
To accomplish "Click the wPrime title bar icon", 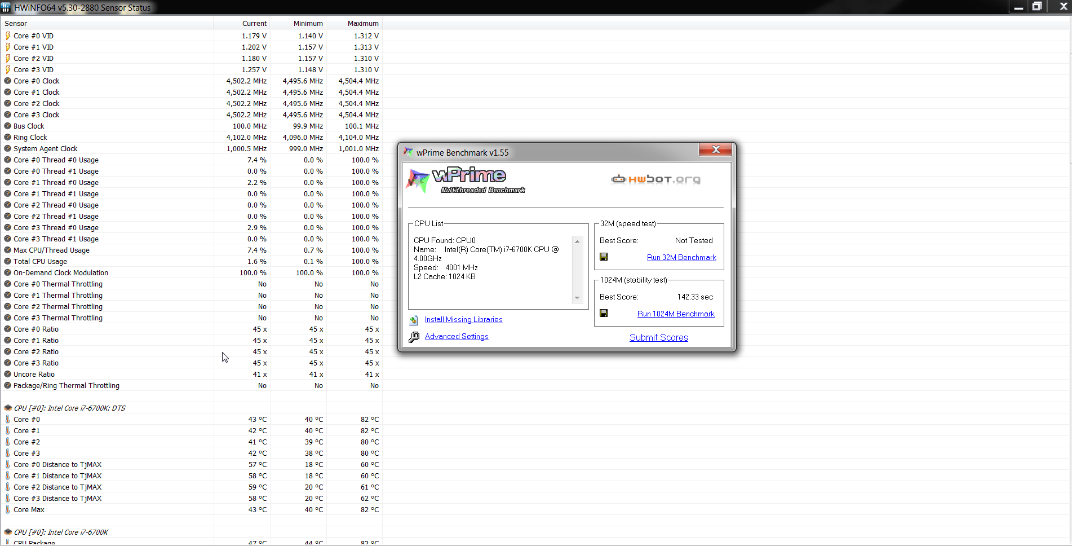I will point(409,152).
